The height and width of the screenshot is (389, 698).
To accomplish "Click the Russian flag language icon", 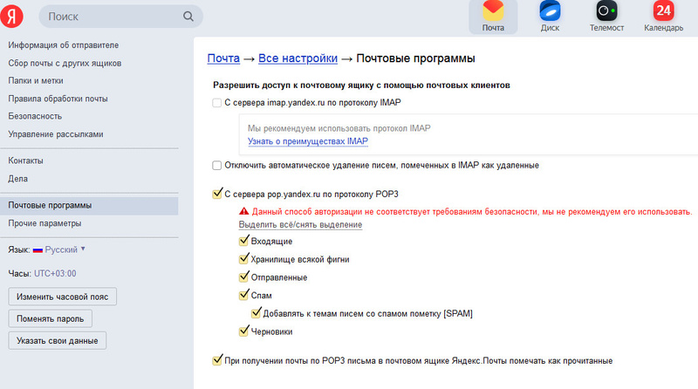I will pyautogui.click(x=38, y=249).
